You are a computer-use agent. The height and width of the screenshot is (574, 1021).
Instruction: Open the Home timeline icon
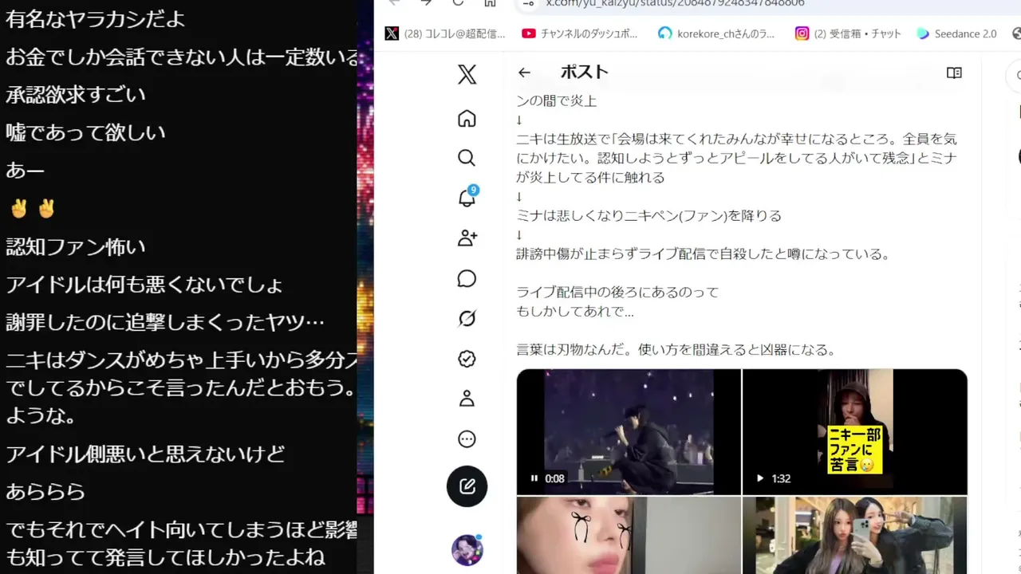click(467, 118)
